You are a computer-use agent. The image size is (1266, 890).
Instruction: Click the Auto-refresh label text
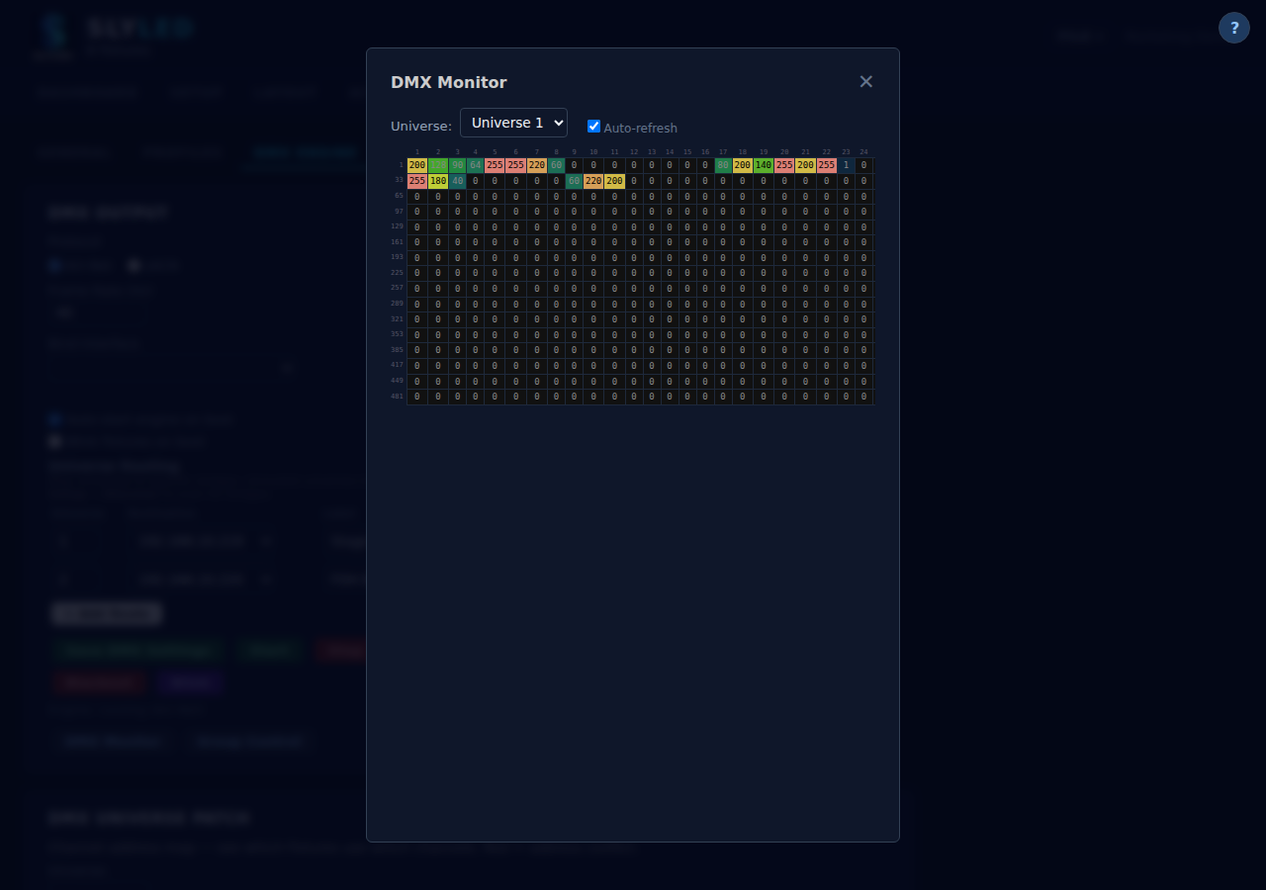pyautogui.click(x=640, y=129)
